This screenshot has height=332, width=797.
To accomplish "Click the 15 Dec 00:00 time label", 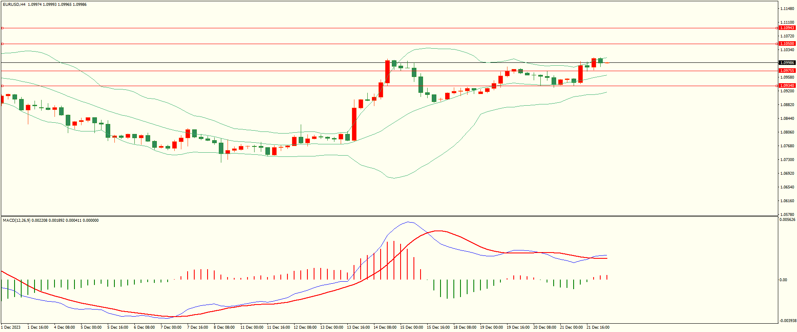I will [x=411, y=327].
